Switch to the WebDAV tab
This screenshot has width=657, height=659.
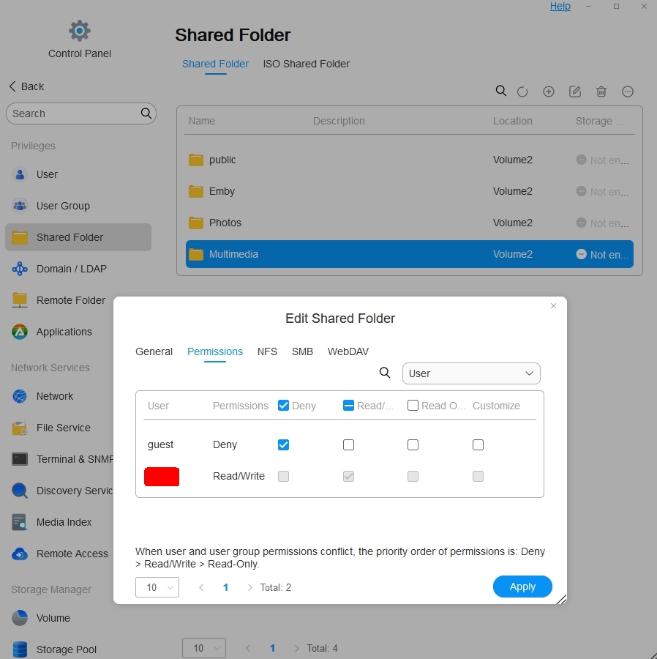pos(348,351)
